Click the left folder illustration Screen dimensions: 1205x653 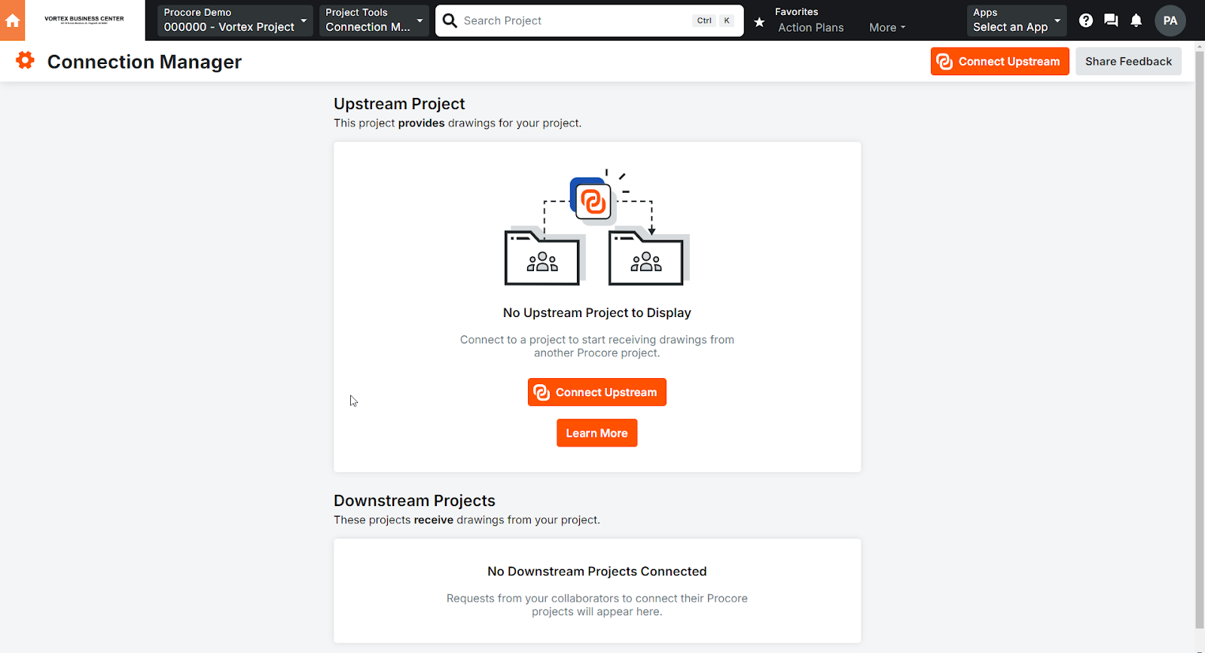[544, 258]
